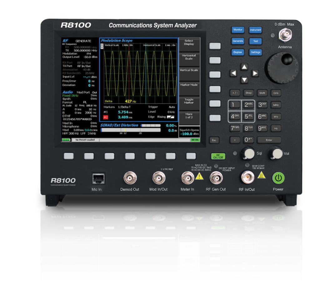
Task: Click the No Preset Loaded status text
Action: point(85,140)
